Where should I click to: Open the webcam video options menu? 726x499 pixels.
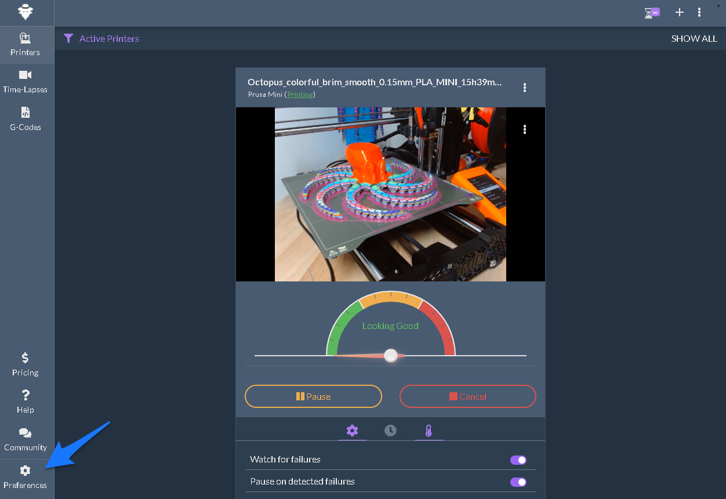[x=525, y=129]
